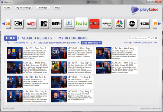Open the Pandora channel icon
The height and width of the screenshot is (112, 163).
click(x=69, y=24)
